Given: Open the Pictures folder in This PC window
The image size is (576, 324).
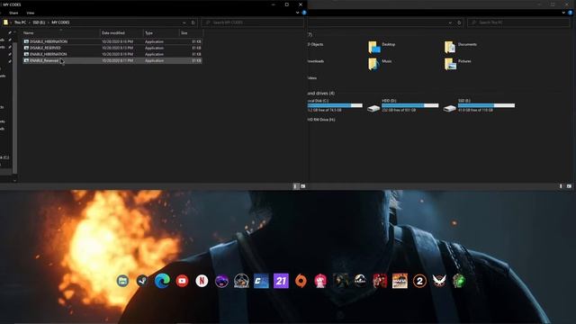Looking at the screenshot, I should click(458, 64).
